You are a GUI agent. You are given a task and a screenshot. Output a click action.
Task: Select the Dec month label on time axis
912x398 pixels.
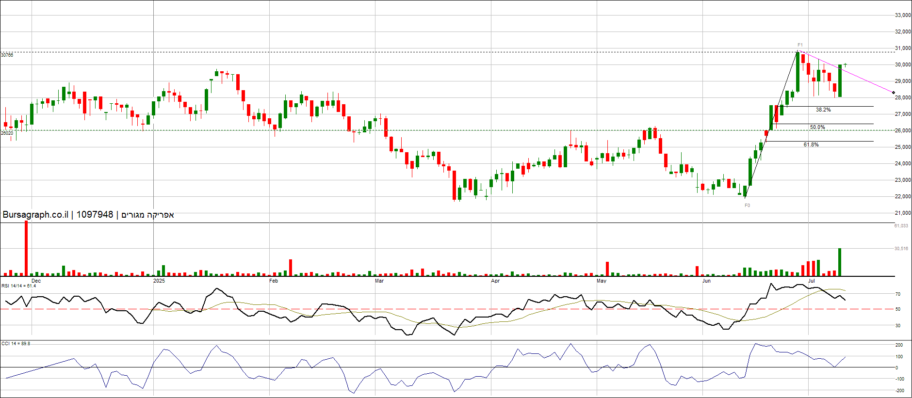point(36,281)
